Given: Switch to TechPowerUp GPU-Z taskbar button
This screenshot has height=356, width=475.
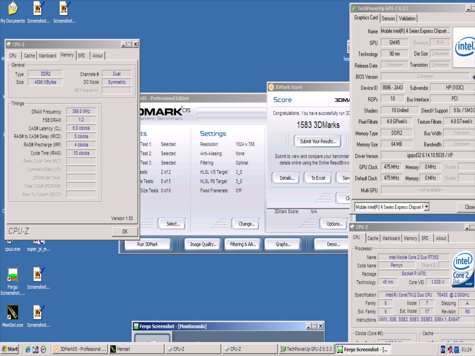Looking at the screenshot, I should point(306,349).
